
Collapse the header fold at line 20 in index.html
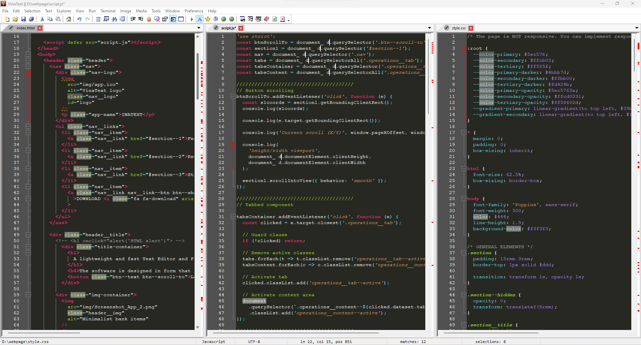tap(28, 60)
